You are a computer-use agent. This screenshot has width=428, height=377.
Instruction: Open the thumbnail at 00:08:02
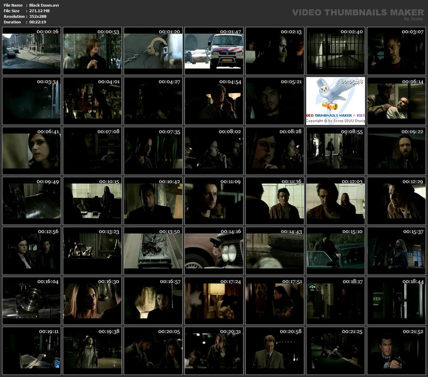tap(214, 151)
